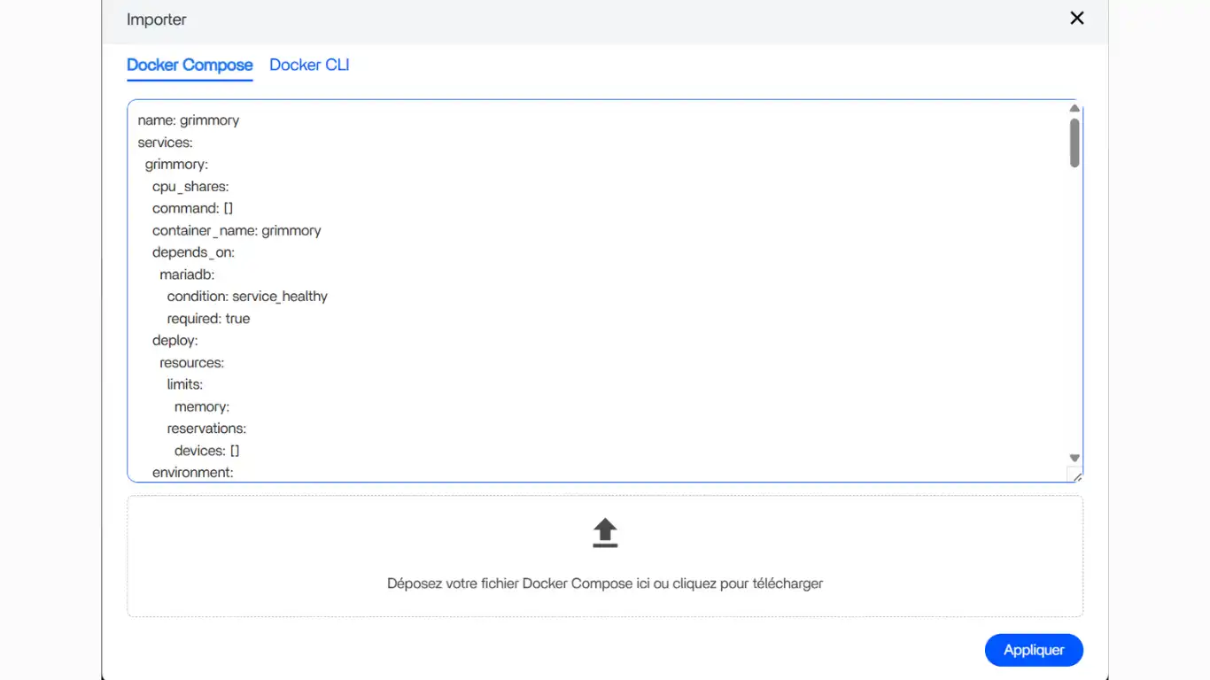Click the 'Déposez votre fichier Docker Compose' text
Viewport: 1210px width, 680px height.
[x=605, y=583]
